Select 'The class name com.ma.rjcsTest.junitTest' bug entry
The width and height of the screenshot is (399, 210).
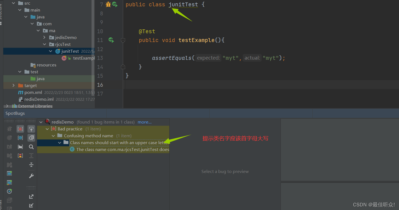pyautogui.click(x=123, y=149)
